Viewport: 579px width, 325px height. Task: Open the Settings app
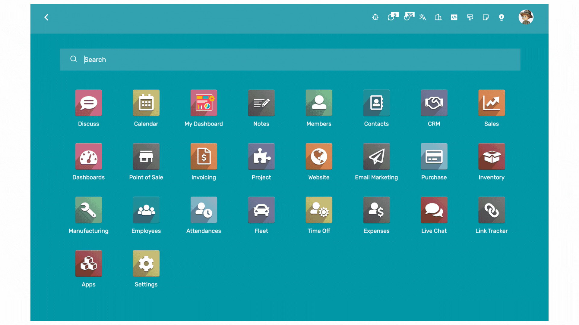click(146, 264)
